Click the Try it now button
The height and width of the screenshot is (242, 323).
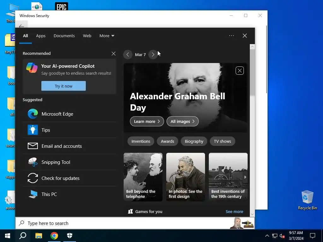point(63,86)
